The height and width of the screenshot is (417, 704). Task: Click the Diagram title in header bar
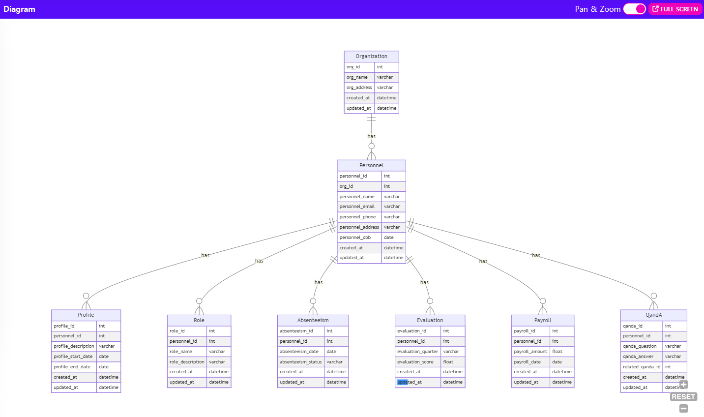tap(19, 9)
